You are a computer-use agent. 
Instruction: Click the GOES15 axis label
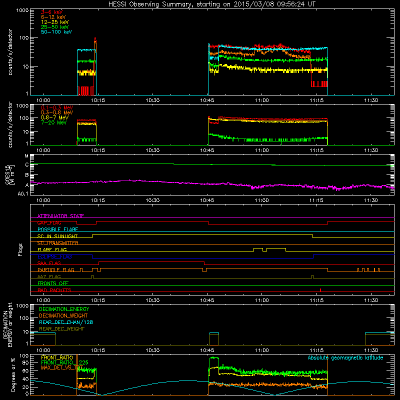(7, 174)
